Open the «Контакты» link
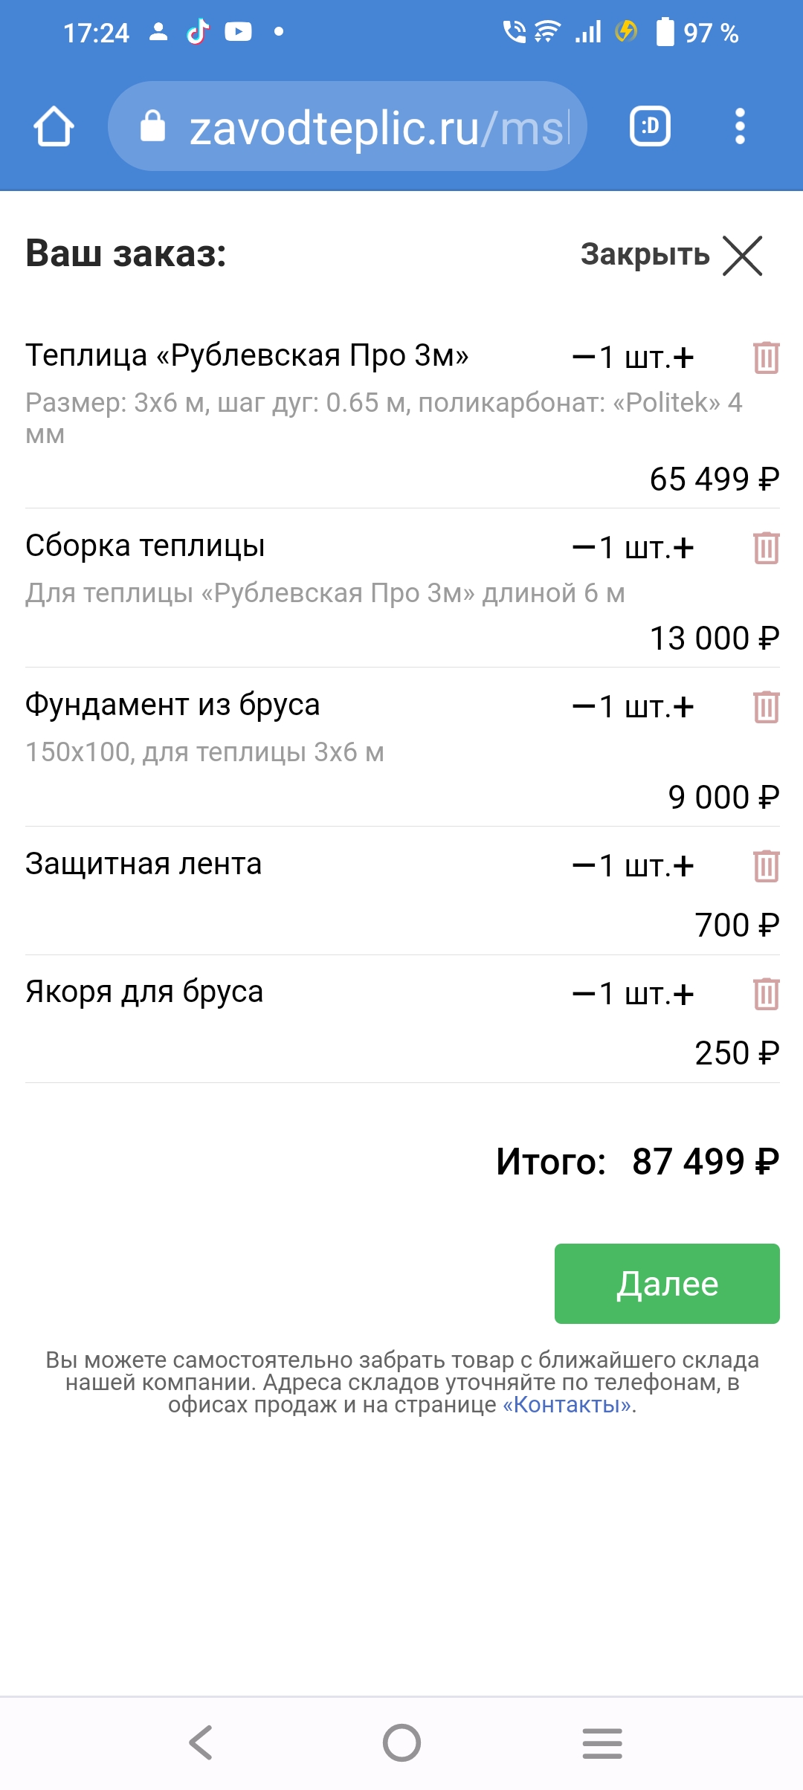Image resolution: width=803 pixels, height=1790 pixels. click(x=569, y=1405)
